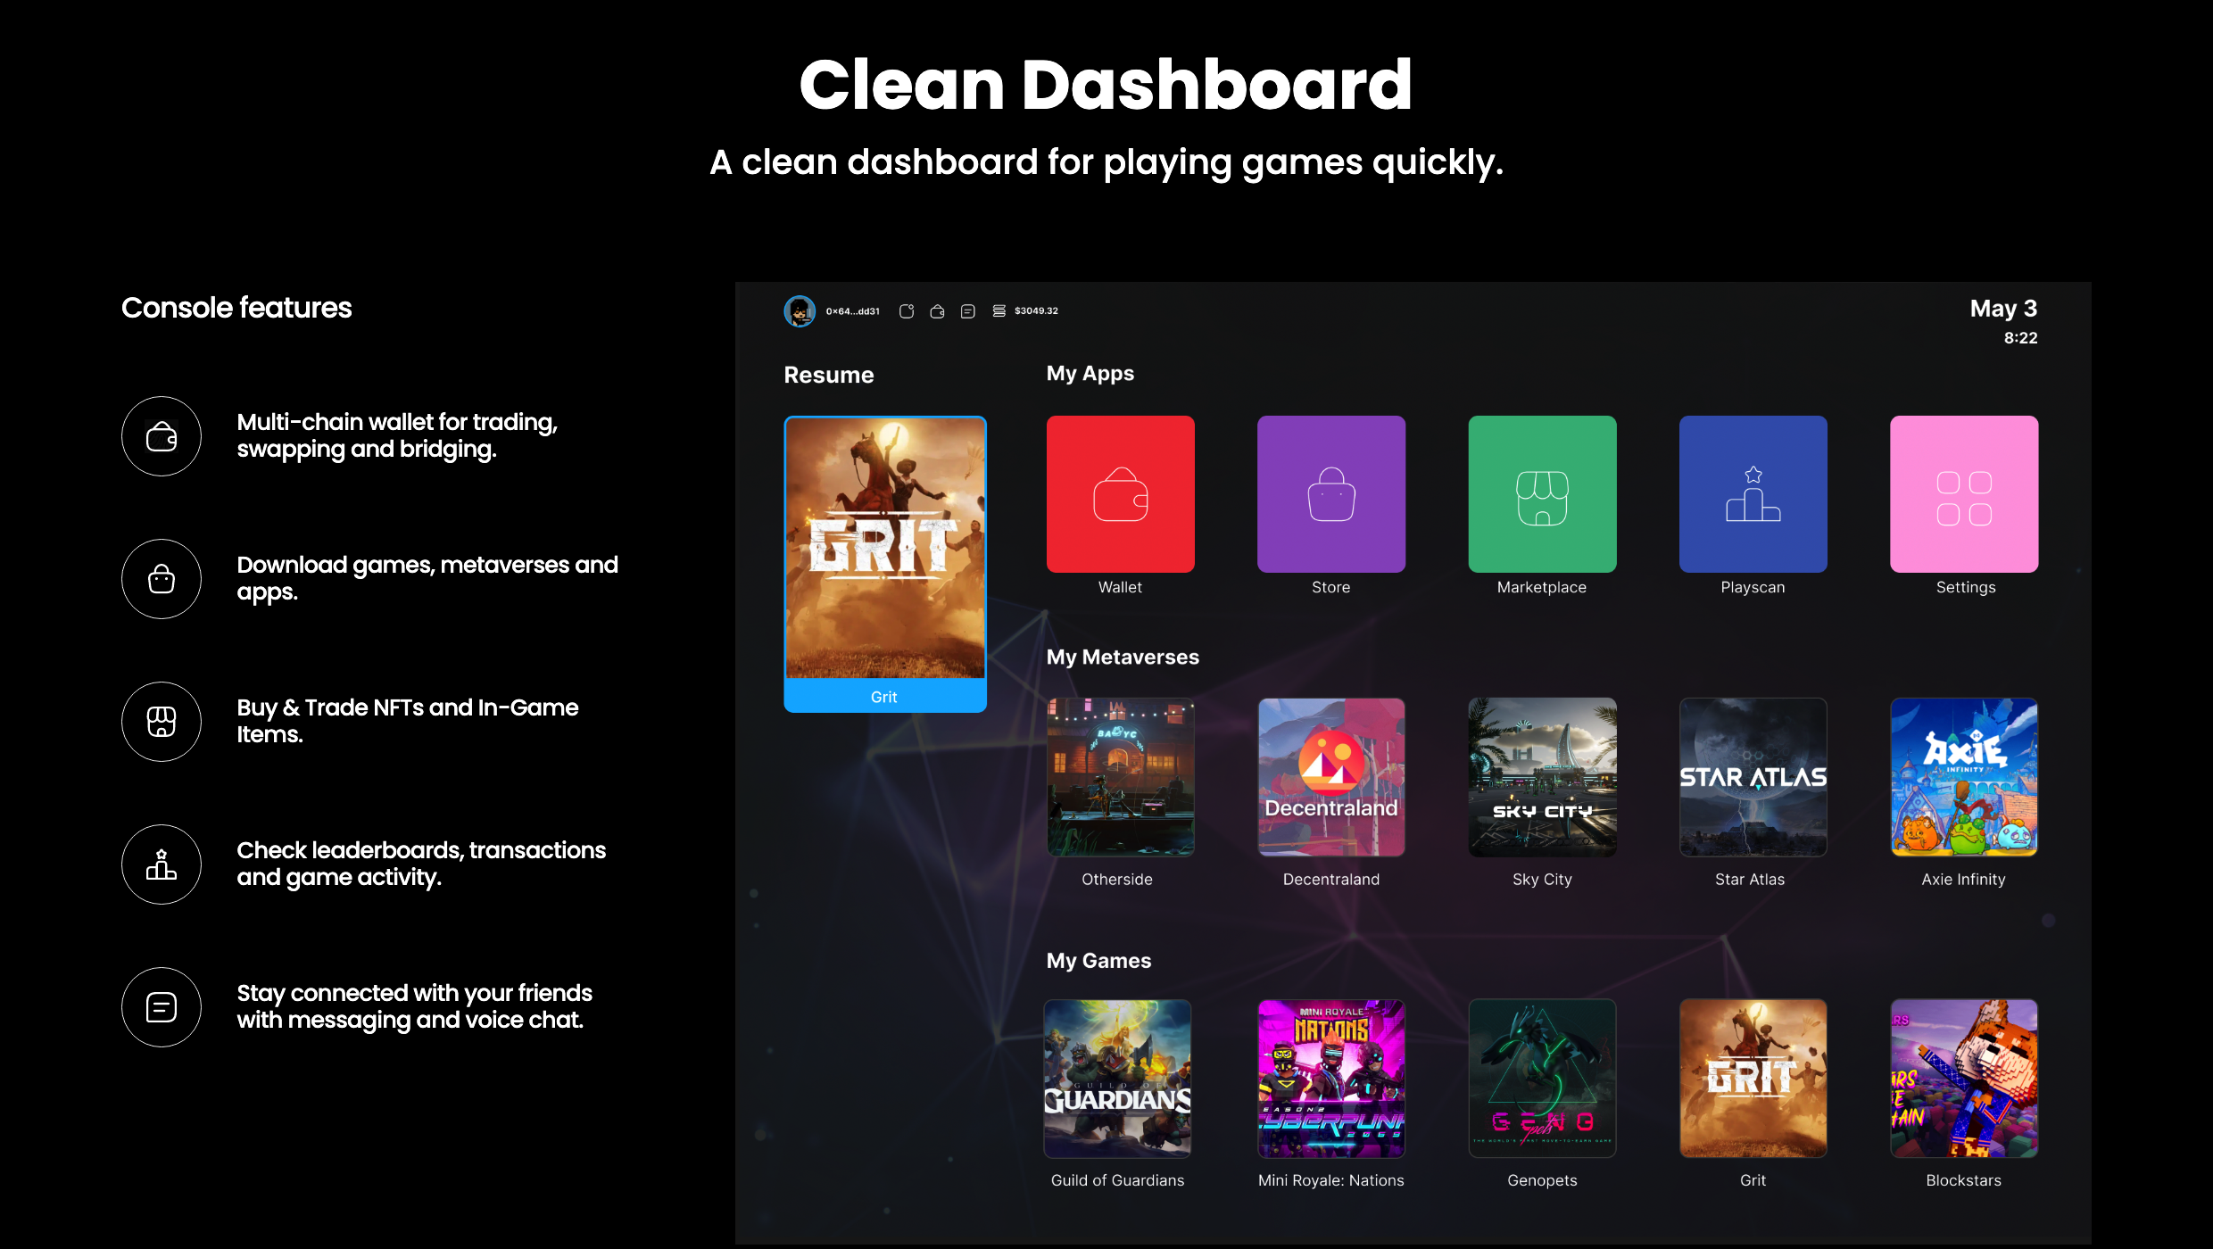
Task: Open the messages icon in dashboard top bar
Action: (967, 311)
